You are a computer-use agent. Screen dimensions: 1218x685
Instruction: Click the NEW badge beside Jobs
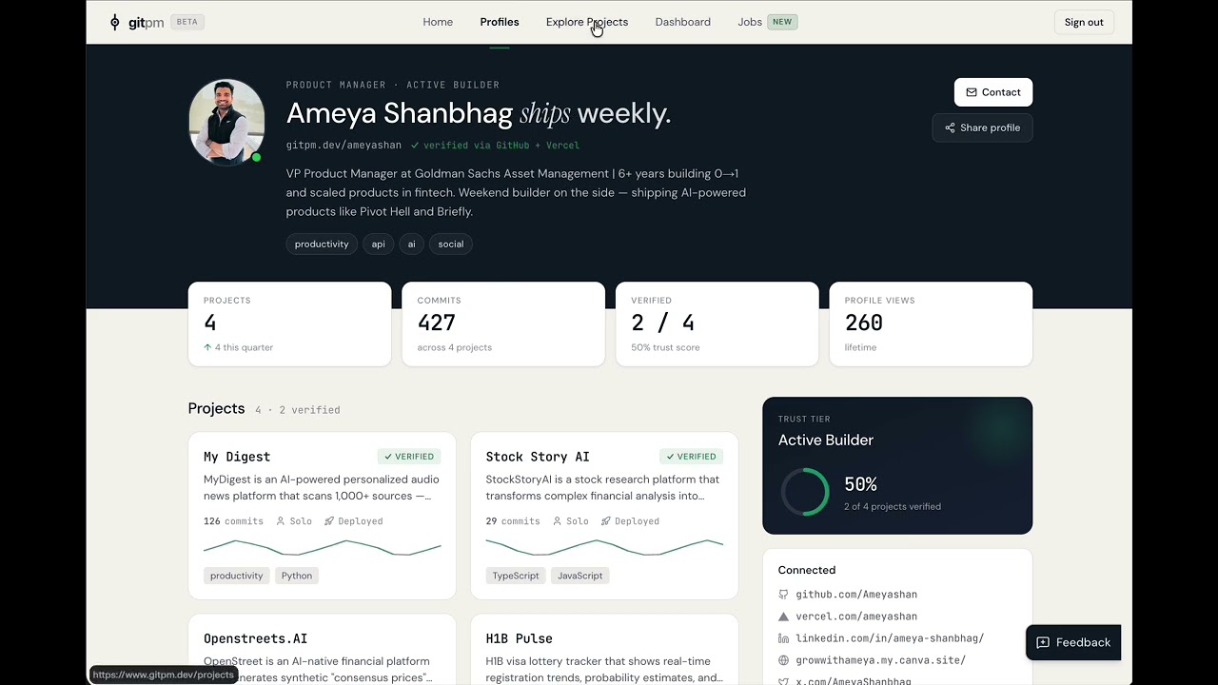point(782,22)
